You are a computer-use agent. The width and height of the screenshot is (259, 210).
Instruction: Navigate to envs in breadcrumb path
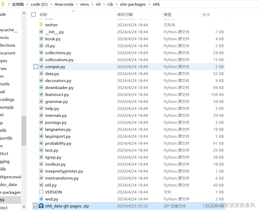pos(85,4)
